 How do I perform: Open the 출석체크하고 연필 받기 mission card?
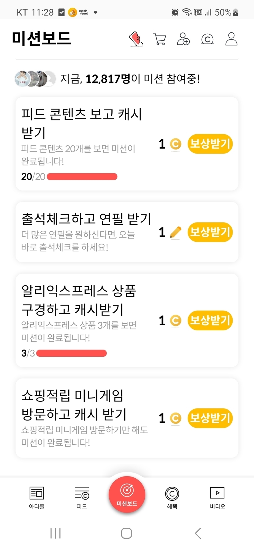[86, 232]
